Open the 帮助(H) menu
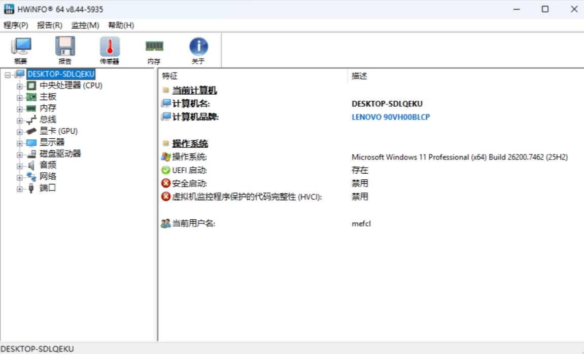Viewport: 584px width, 354px height. [121, 25]
